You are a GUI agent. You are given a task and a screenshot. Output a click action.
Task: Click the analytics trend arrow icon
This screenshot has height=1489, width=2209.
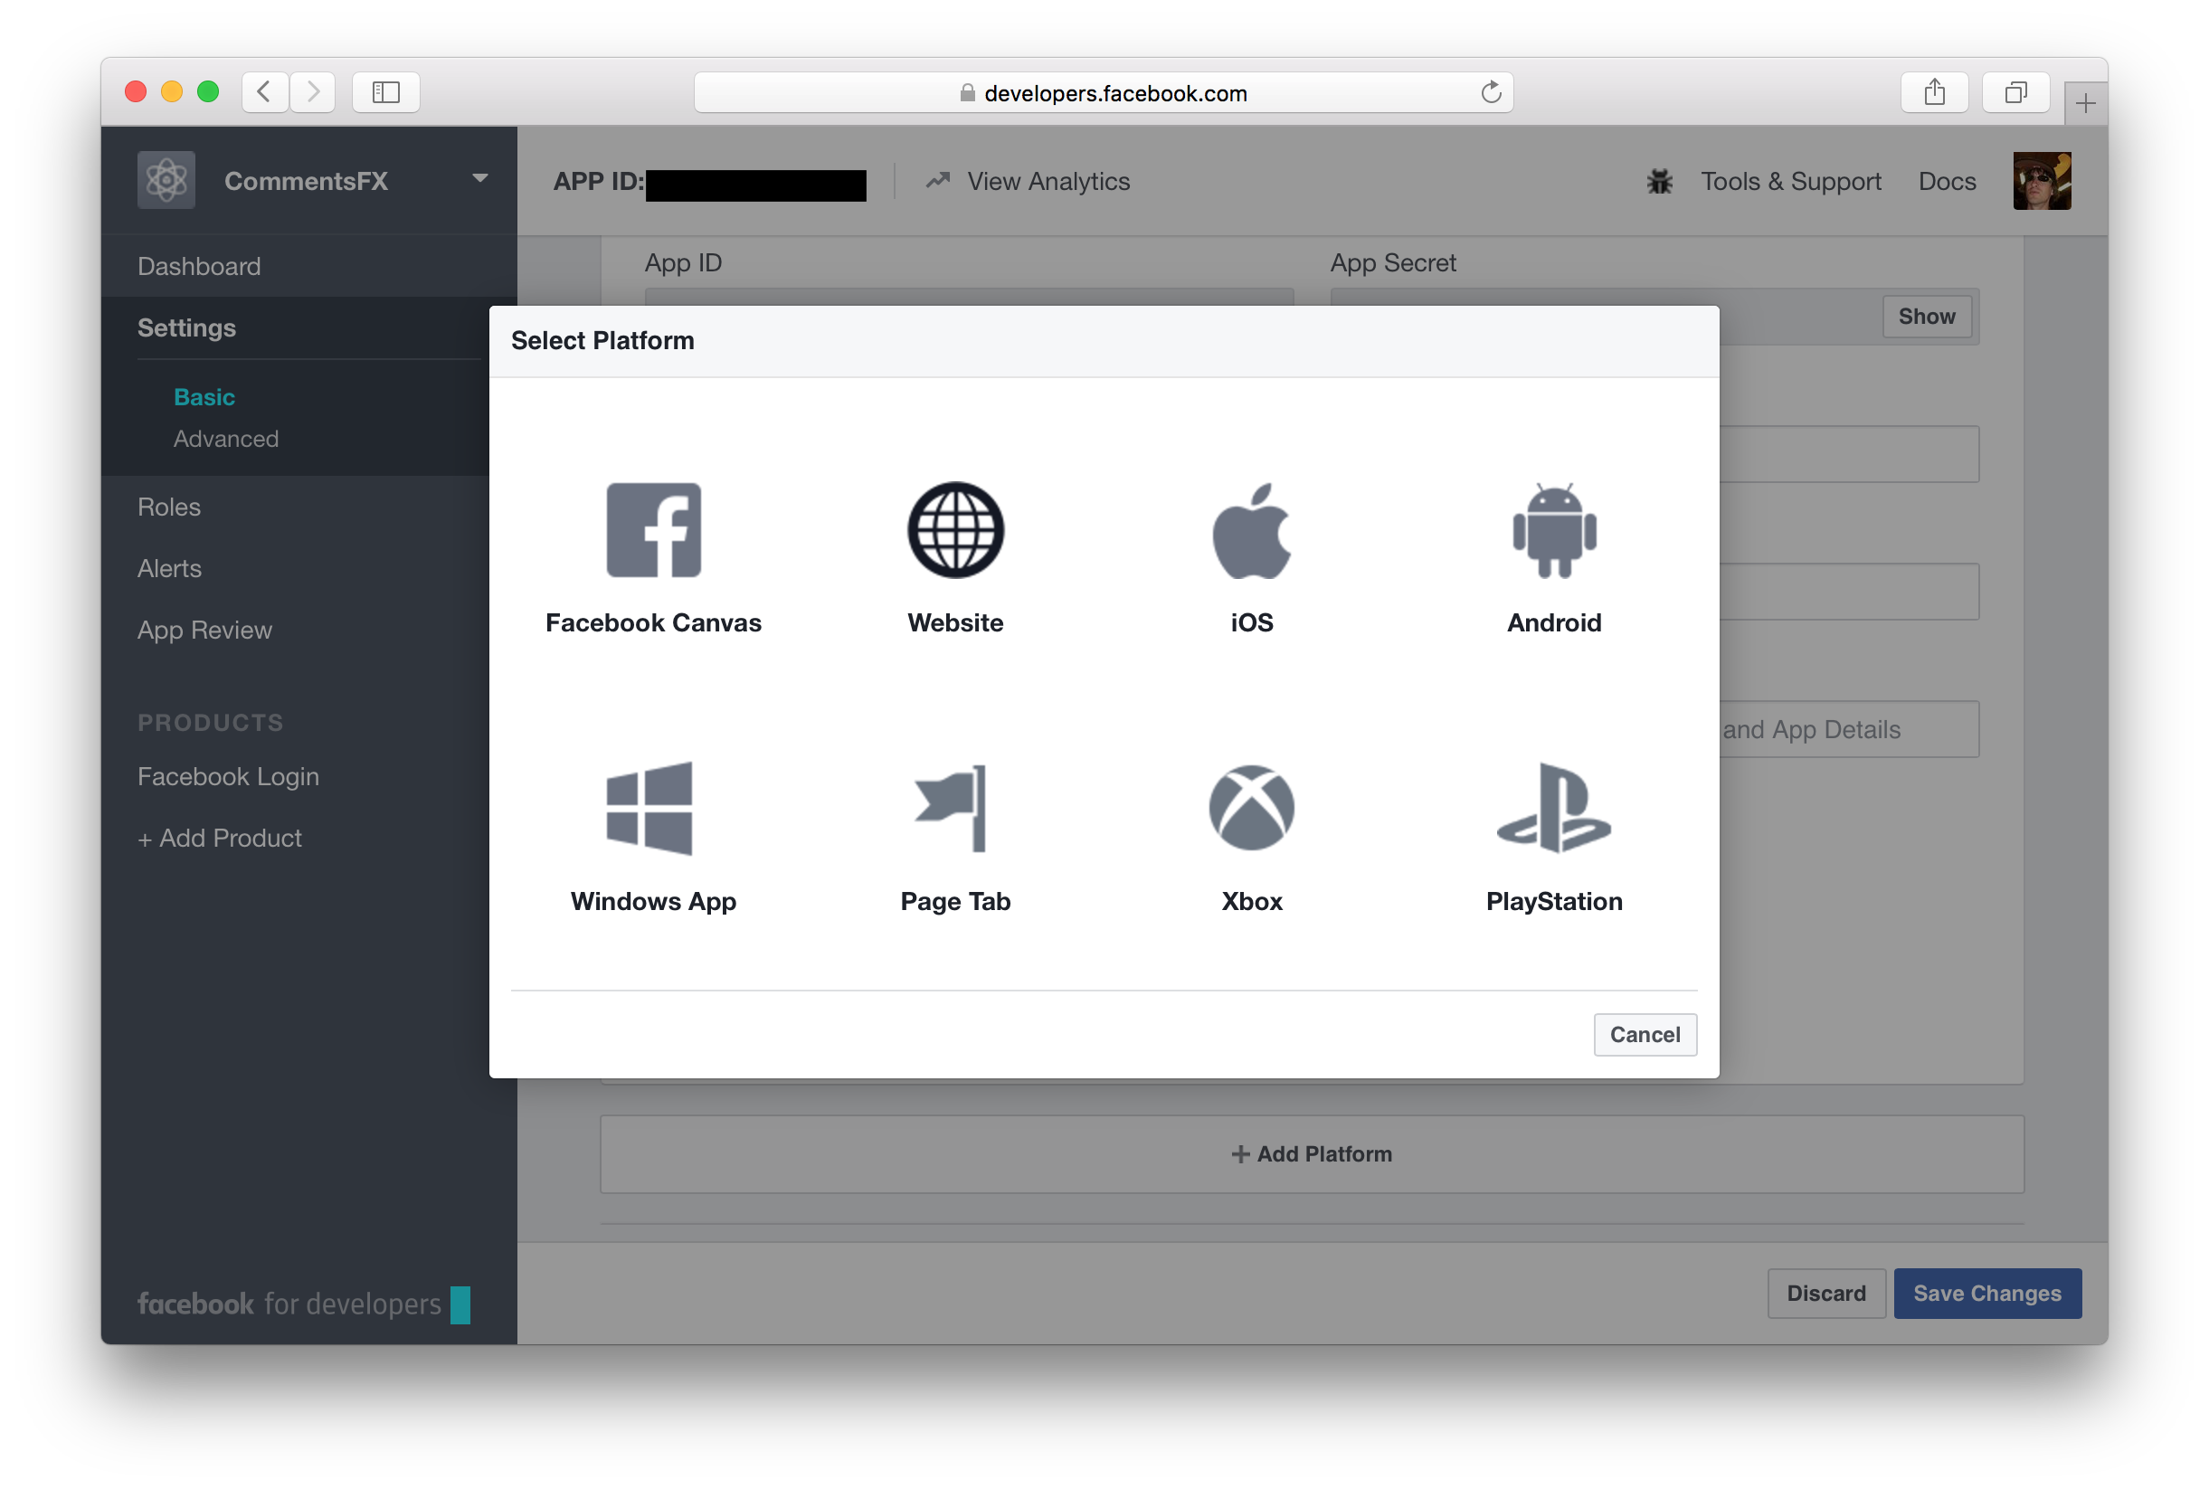(x=938, y=180)
